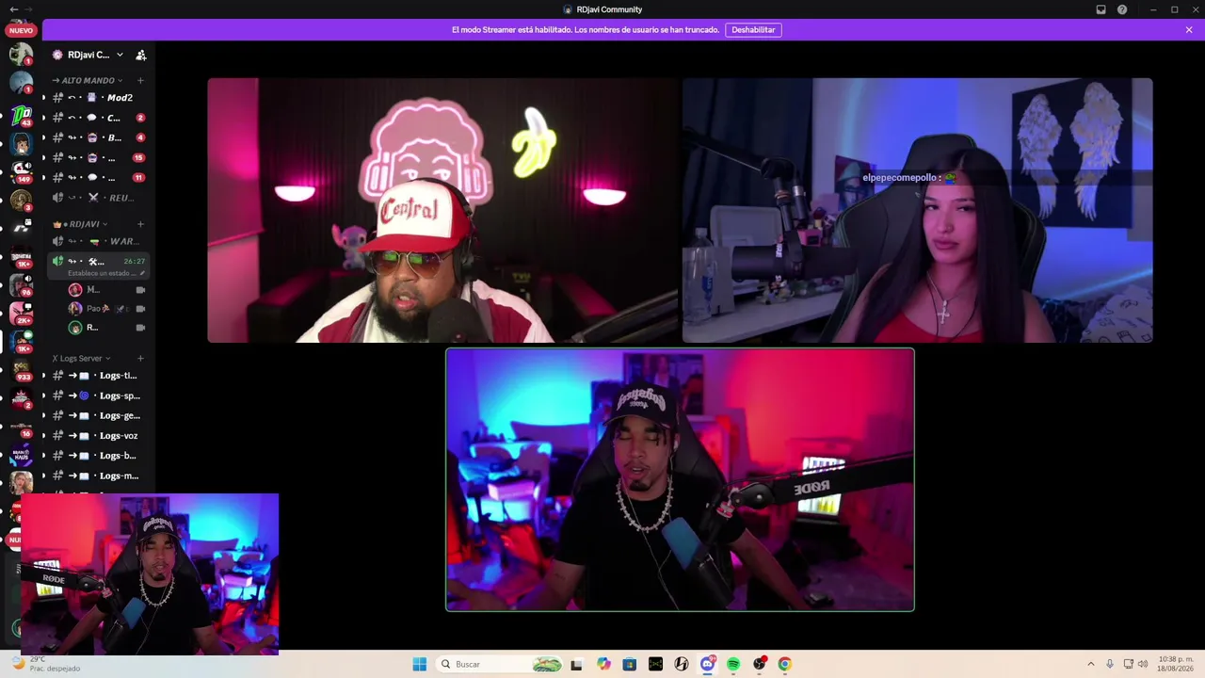Click the invite people icon beside server name
This screenshot has height=678, width=1205.
[x=140, y=55]
